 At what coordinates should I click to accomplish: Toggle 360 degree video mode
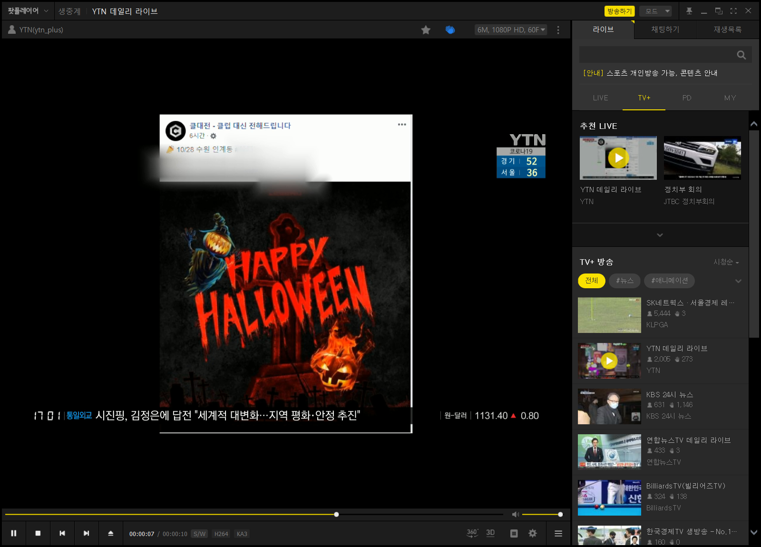pos(472,533)
